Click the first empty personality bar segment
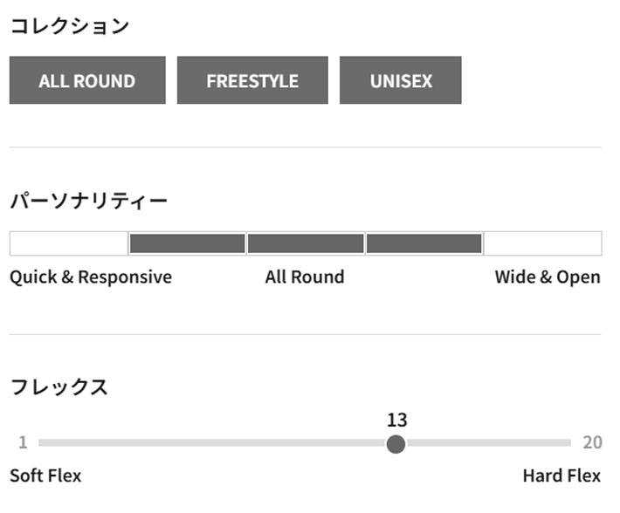Screen dimensions: 620x513 point(69,243)
